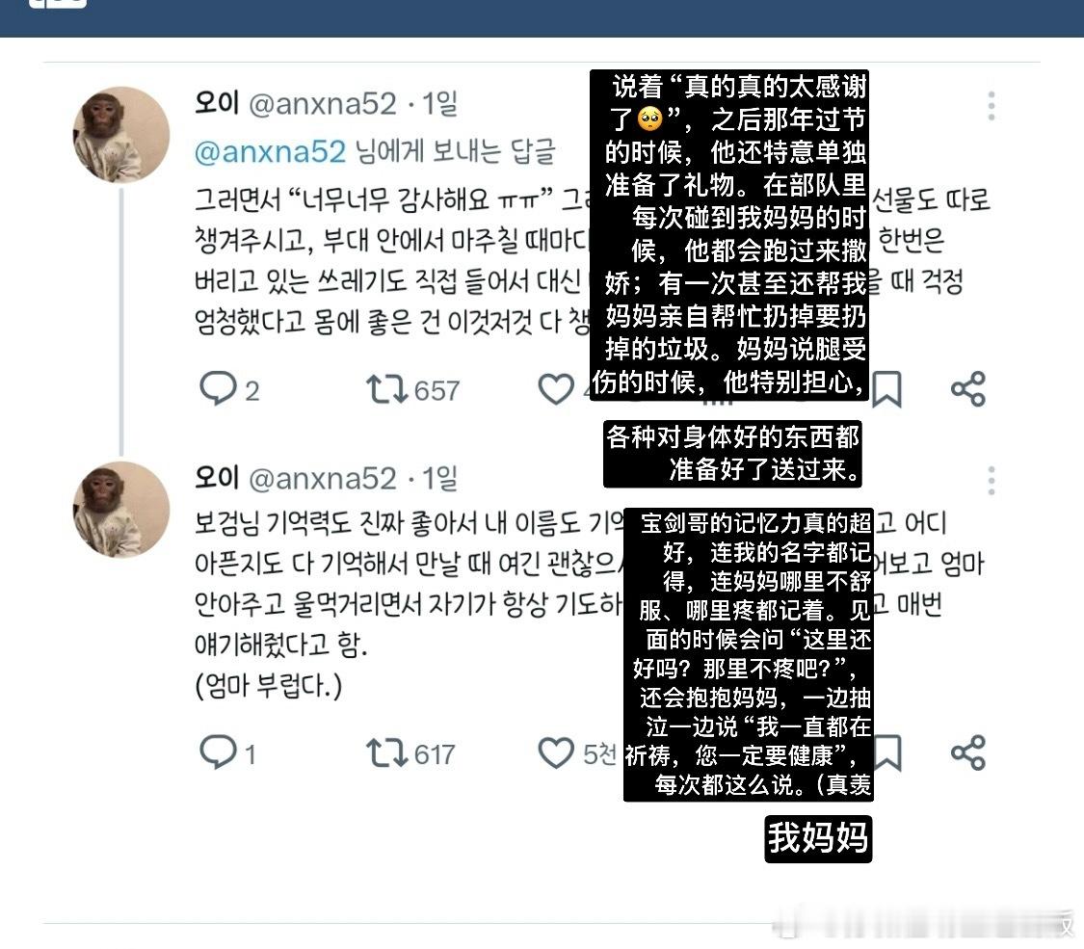Open more options menu on second tweet

tap(991, 481)
